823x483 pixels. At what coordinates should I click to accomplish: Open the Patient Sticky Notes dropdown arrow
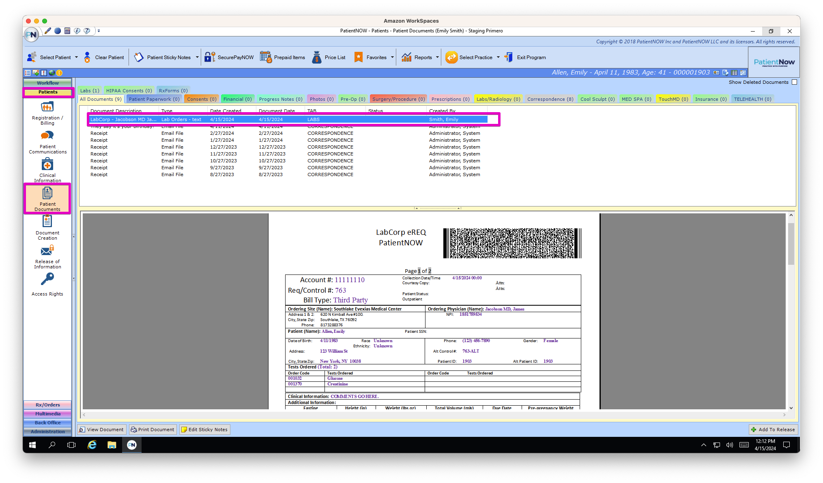click(x=197, y=57)
